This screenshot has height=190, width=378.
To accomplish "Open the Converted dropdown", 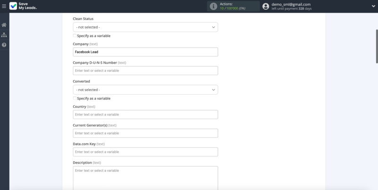I will [x=145, y=90].
